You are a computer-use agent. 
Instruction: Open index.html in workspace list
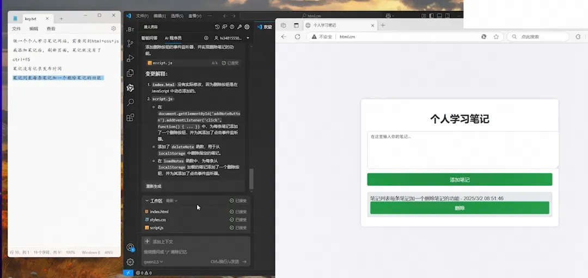[x=156, y=211]
